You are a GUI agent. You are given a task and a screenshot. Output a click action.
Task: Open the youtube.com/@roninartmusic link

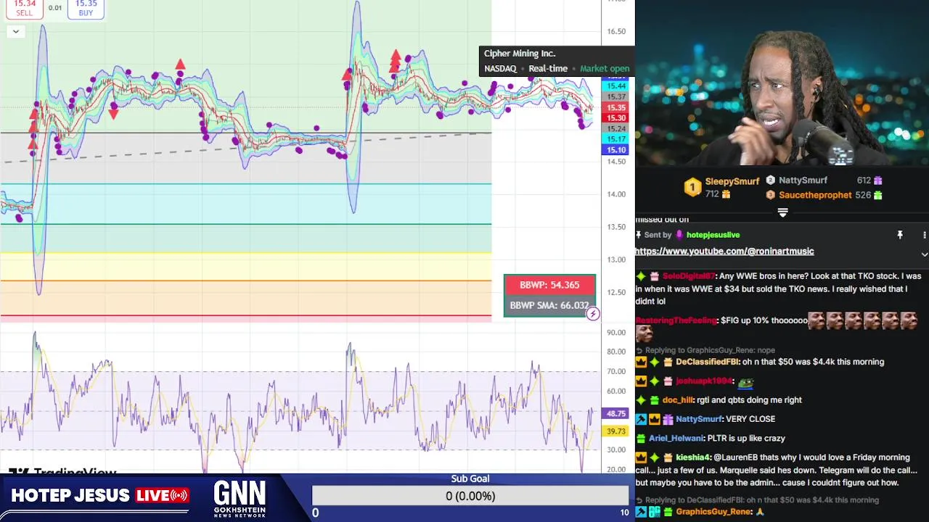coord(724,252)
